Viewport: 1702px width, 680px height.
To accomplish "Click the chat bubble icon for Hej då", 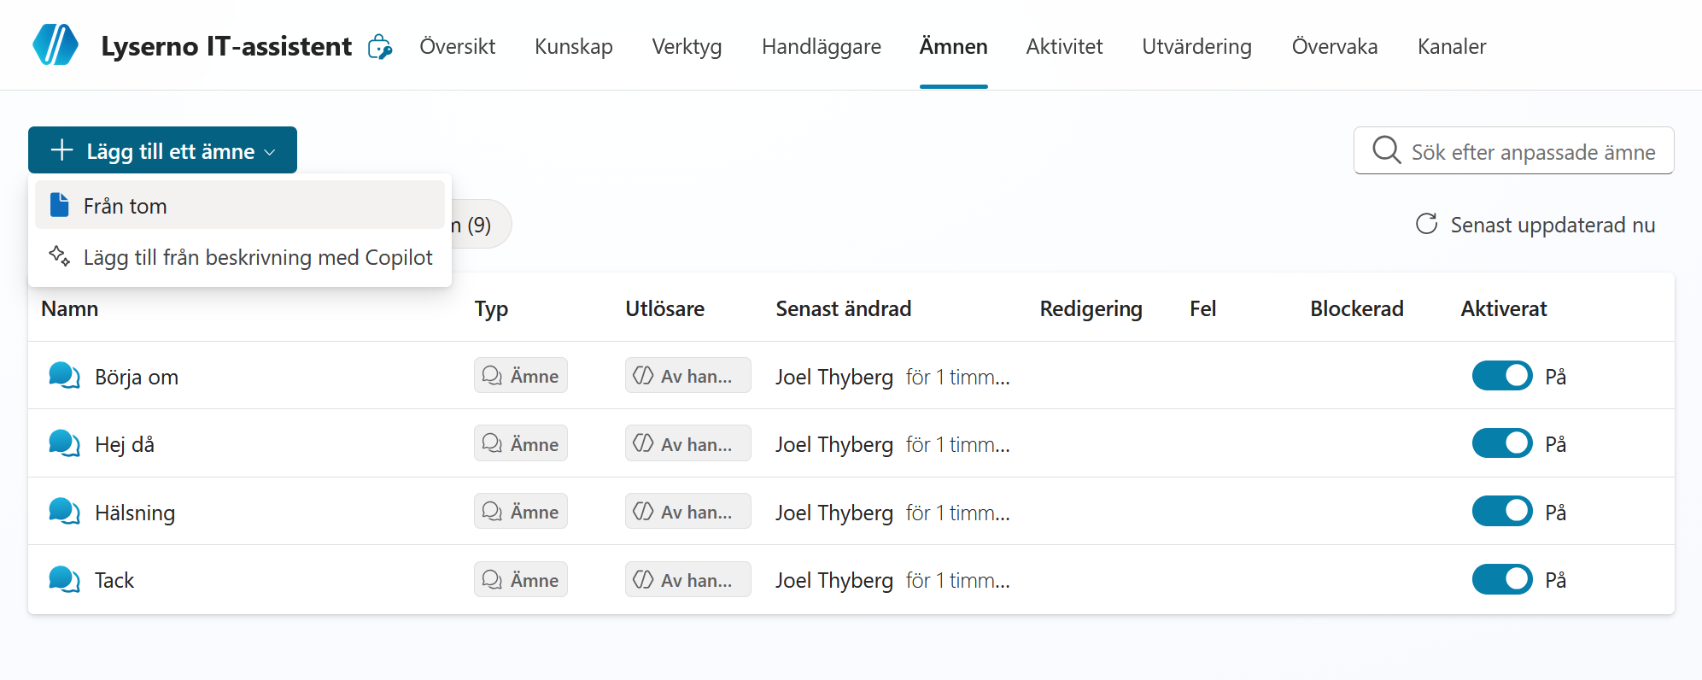I will 64,443.
